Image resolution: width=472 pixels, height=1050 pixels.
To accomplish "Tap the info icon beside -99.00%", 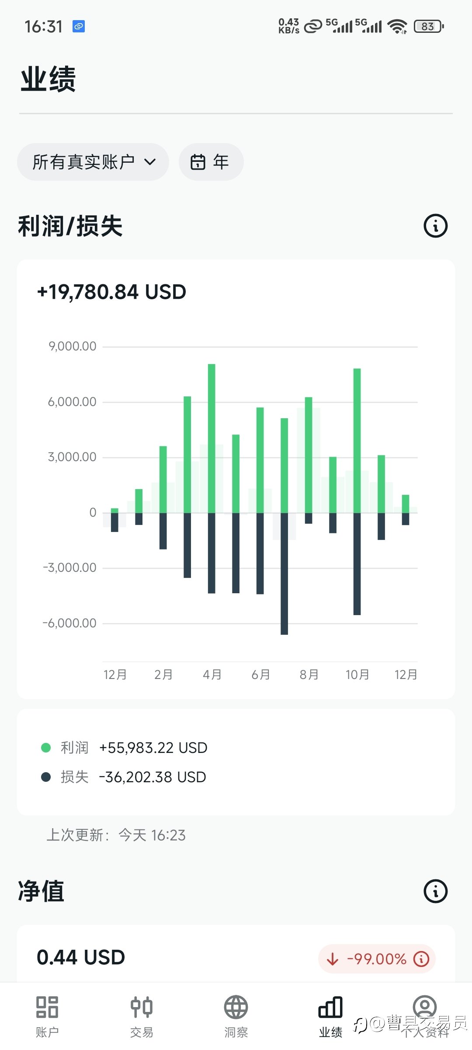I will (421, 959).
